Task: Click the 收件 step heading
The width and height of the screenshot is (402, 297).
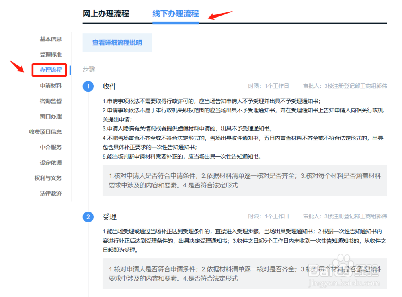Action: (110, 86)
